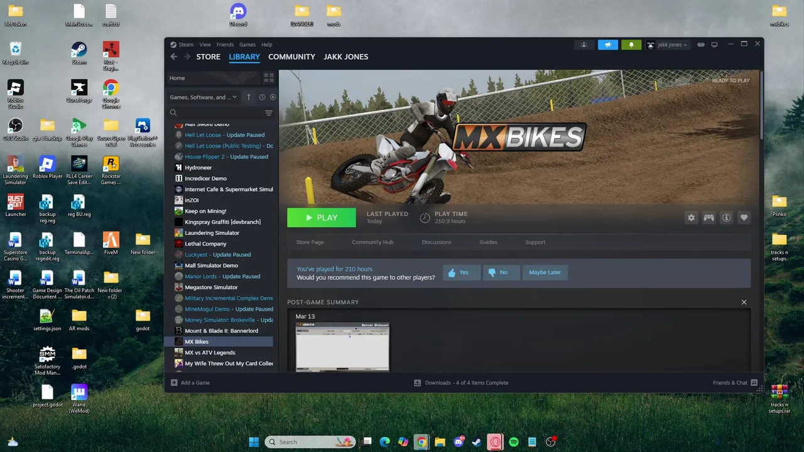
Task: Close the Post-Game Summary section
Action: (744, 302)
